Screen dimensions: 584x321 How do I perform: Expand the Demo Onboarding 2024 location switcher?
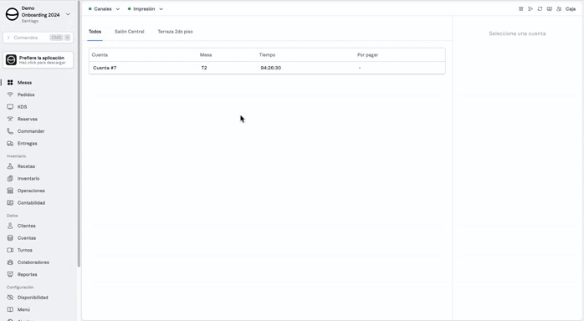click(38, 14)
